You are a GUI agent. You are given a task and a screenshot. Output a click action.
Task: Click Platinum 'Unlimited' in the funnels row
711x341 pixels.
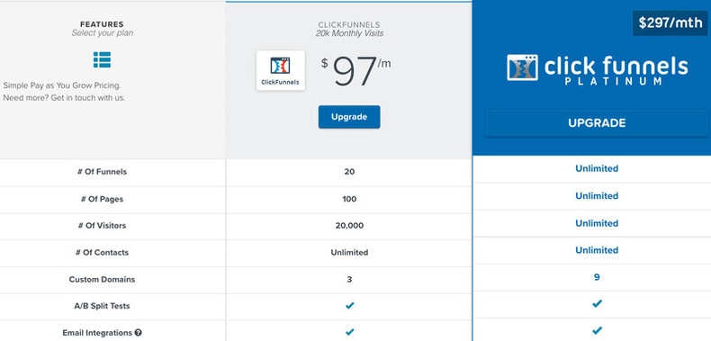(x=597, y=168)
